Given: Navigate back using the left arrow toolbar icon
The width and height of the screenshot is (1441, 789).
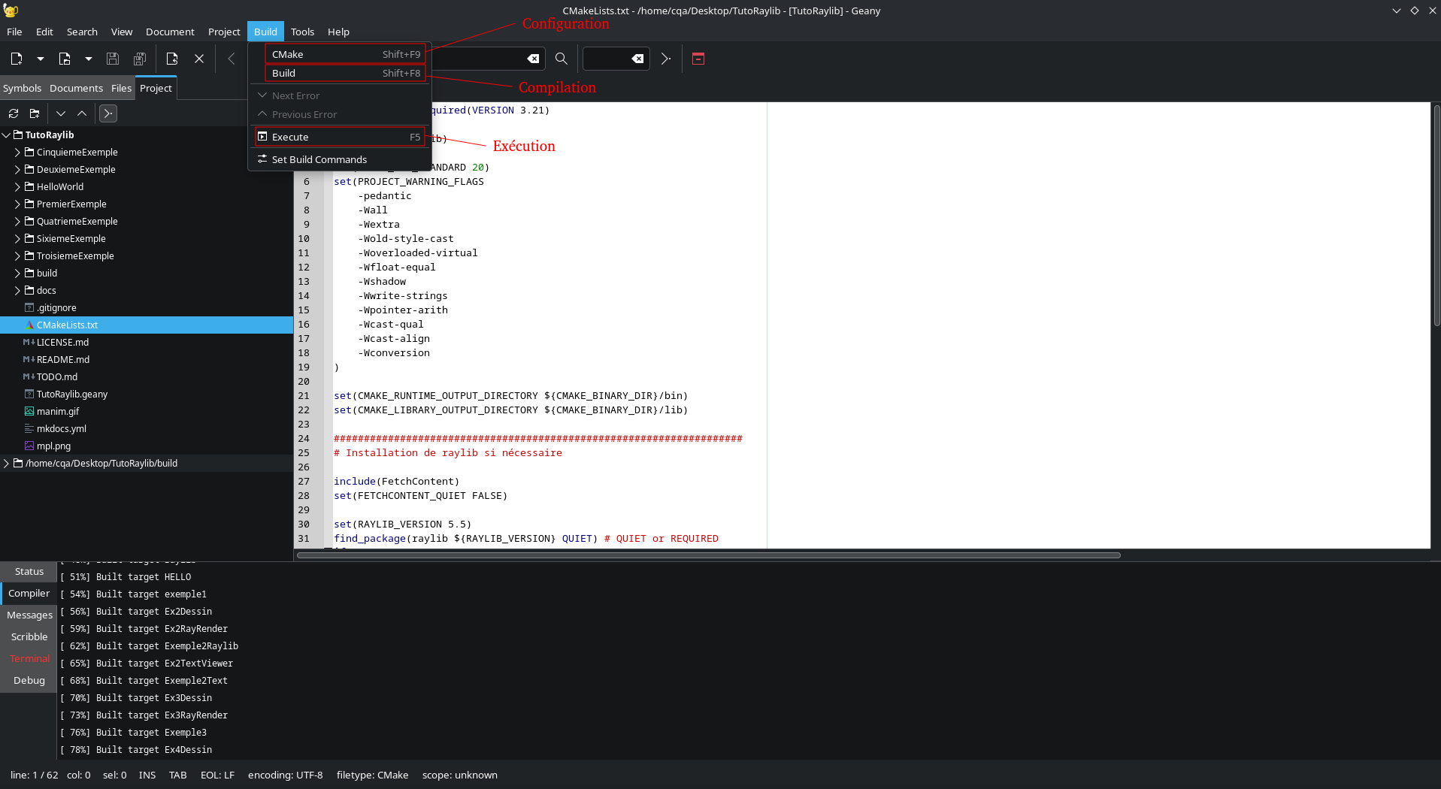Looking at the screenshot, I should tap(231, 59).
